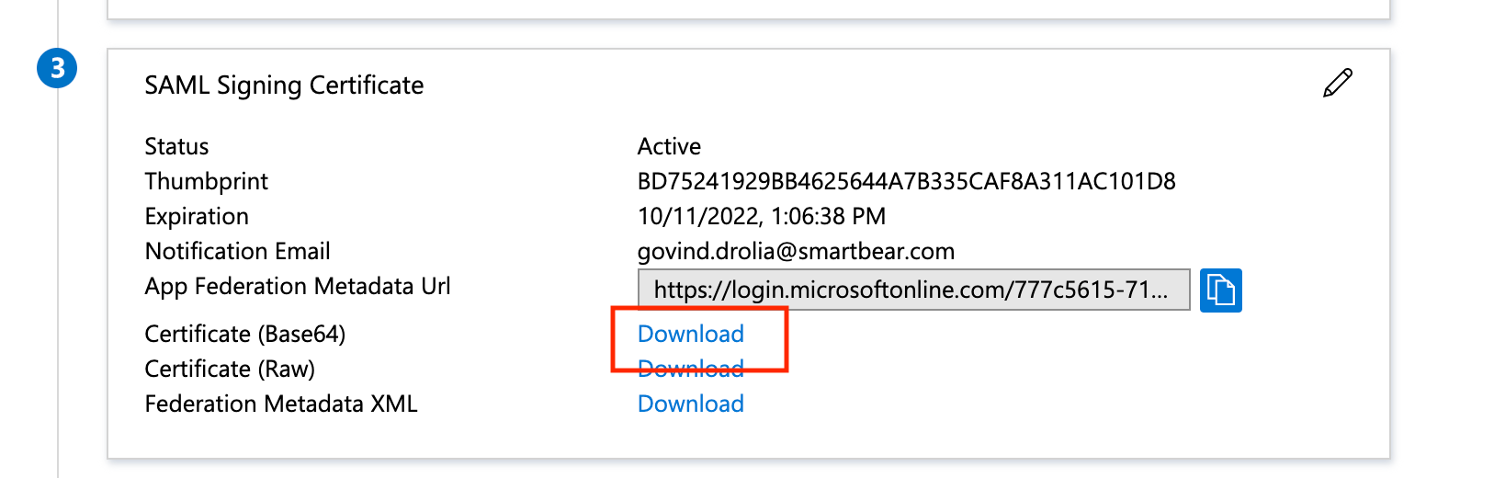Download the Federation Metadata XML
Screen dimensions: 1494x478
pyautogui.click(x=690, y=404)
